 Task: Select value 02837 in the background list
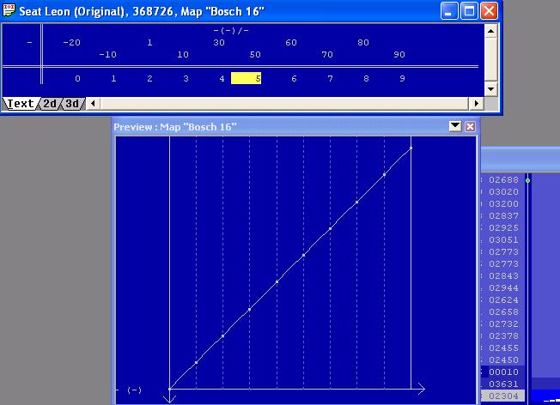click(x=503, y=216)
